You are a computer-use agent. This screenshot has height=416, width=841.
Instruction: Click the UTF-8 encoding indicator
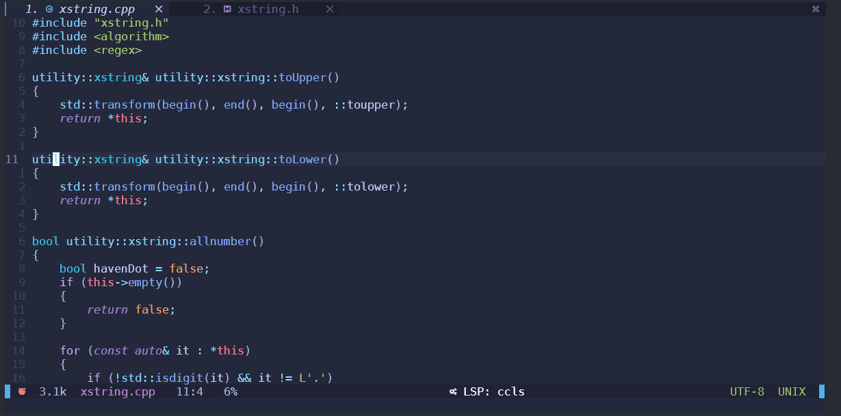click(x=747, y=391)
